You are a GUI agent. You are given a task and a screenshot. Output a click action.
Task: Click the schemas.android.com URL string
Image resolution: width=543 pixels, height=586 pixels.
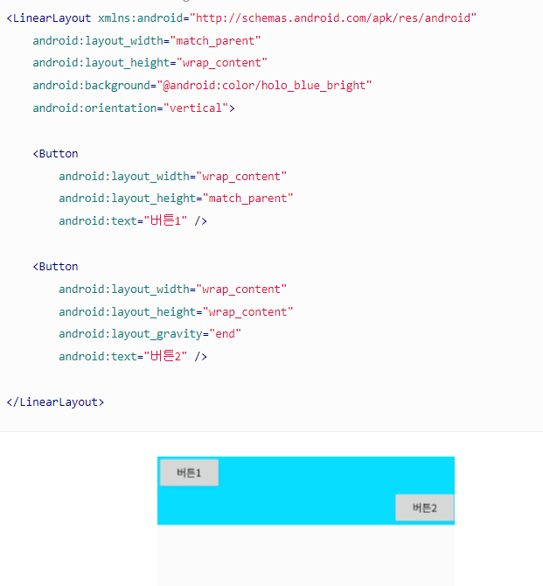pyautogui.click(x=333, y=18)
